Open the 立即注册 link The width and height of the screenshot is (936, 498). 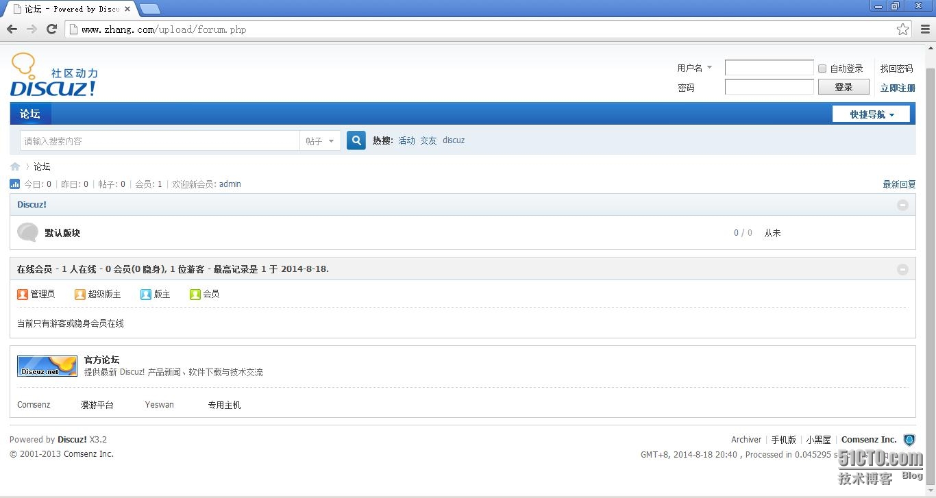(x=898, y=88)
